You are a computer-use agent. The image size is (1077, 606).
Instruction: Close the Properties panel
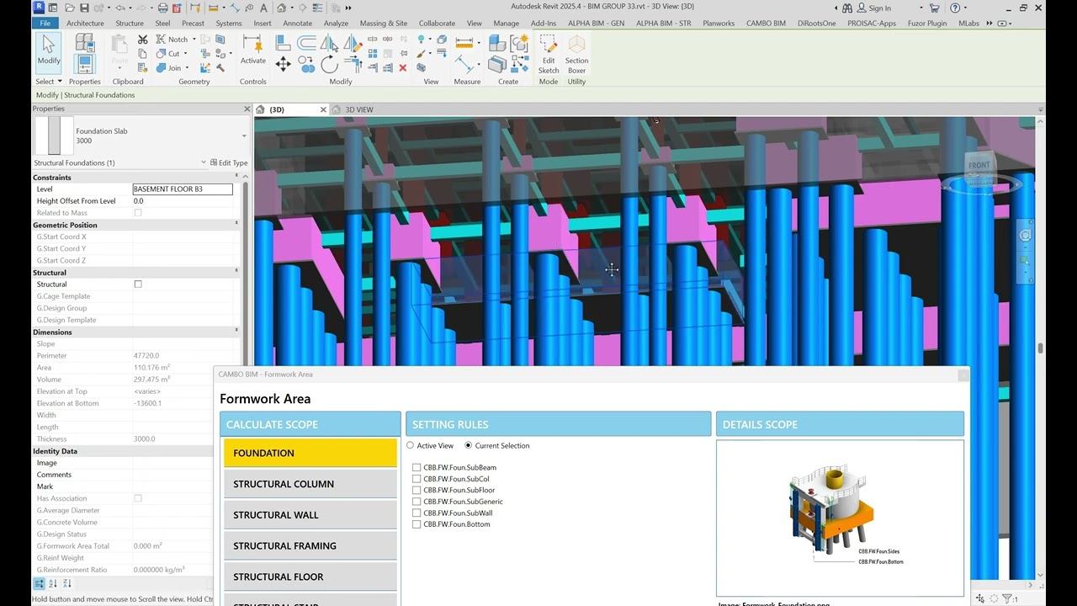point(247,109)
